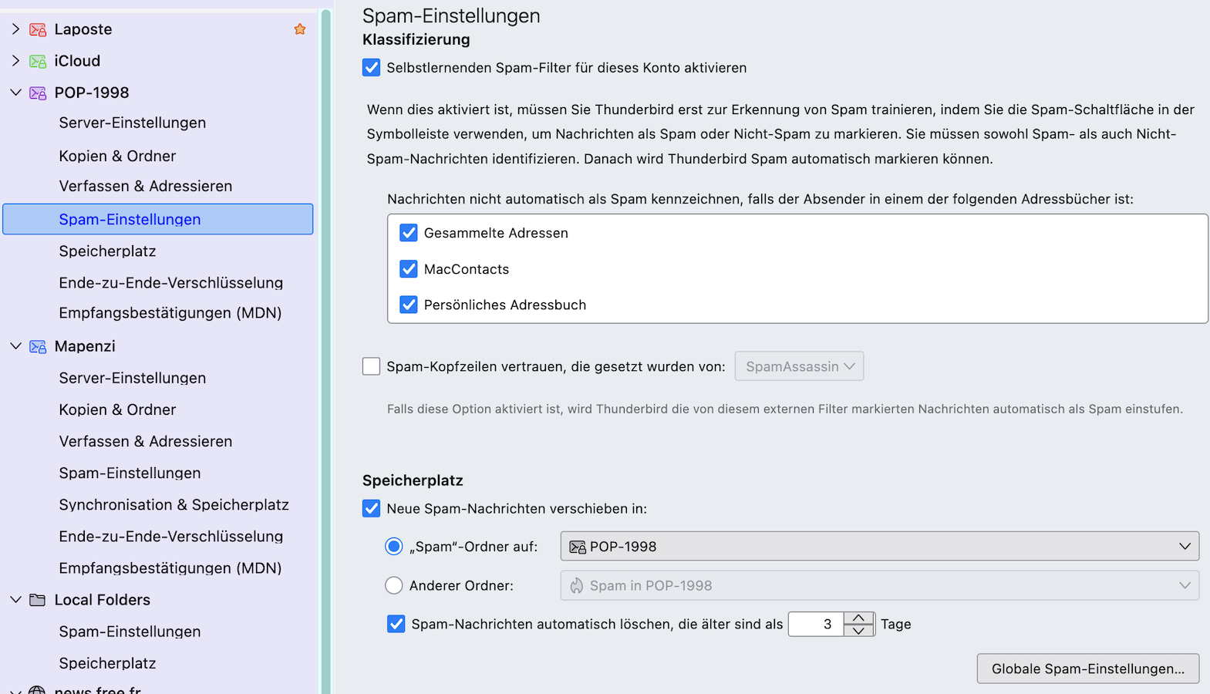Select the Mapenzi account name

(x=85, y=346)
